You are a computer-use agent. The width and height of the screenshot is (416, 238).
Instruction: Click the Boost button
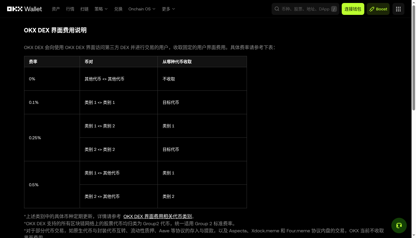(378, 9)
